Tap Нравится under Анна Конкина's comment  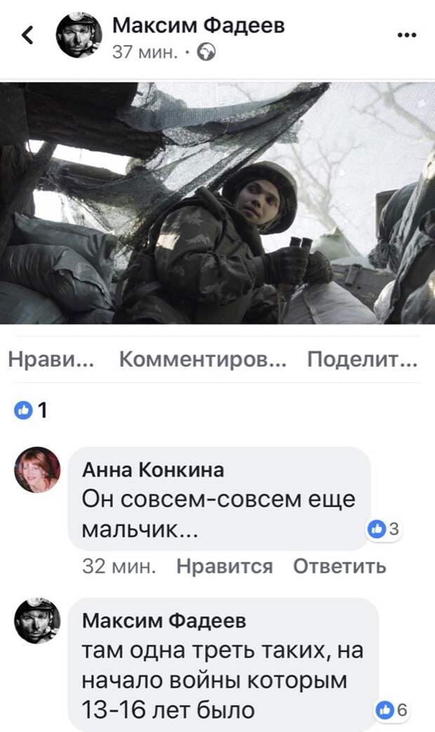[225, 566]
